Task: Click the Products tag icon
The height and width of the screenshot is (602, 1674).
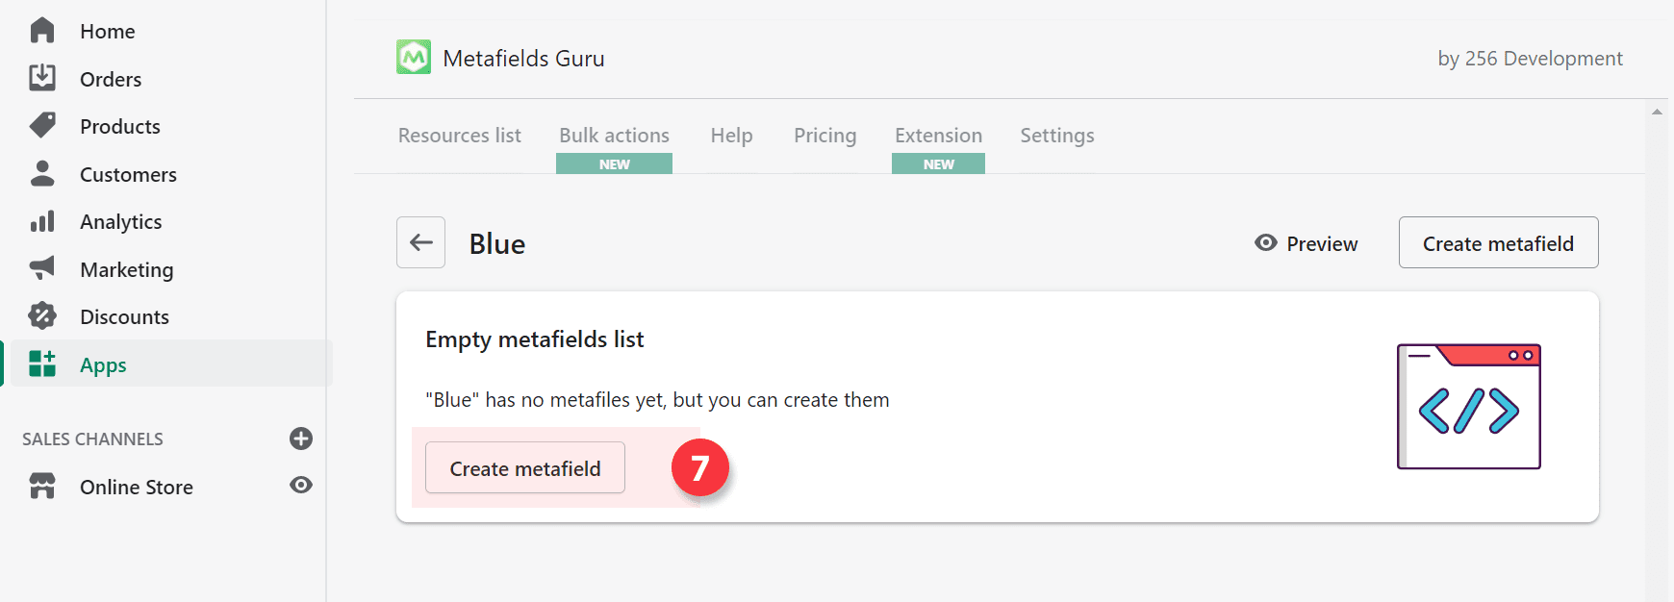Action: (x=42, y=125)
